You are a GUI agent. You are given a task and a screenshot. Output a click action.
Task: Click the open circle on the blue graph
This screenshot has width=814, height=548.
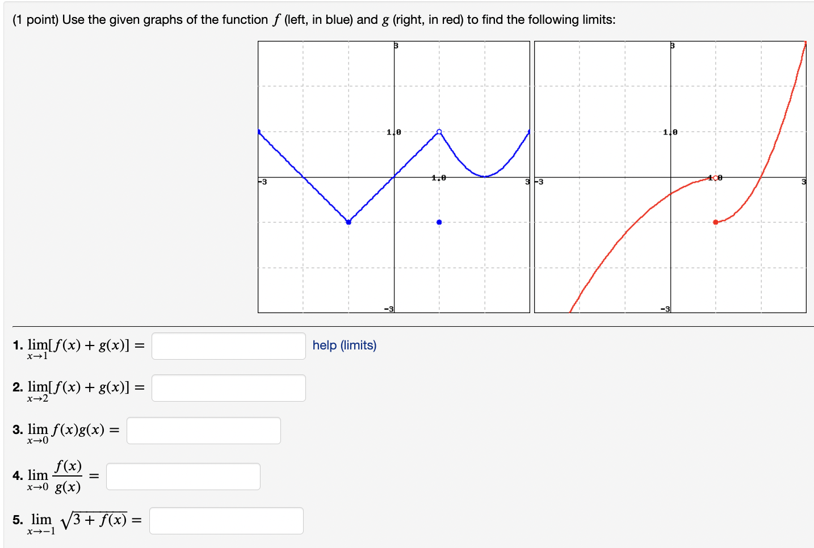439,131
